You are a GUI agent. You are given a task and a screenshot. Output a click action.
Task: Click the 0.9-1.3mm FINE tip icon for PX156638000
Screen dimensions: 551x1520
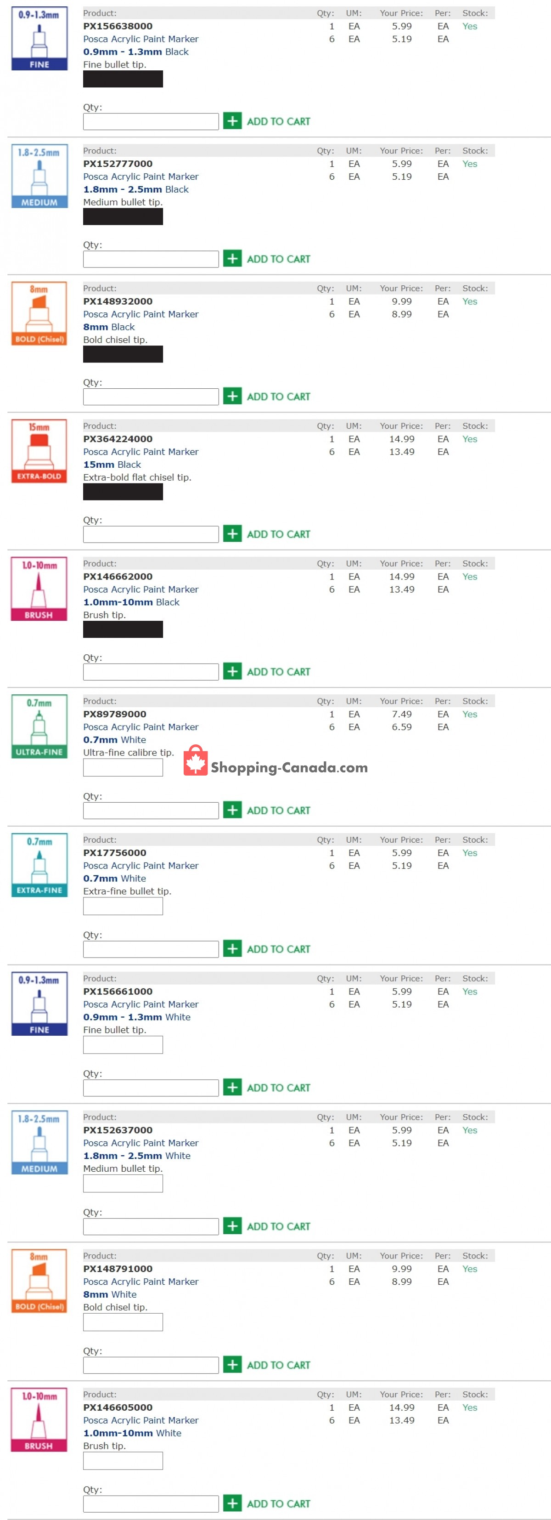[x=39, y=38]
